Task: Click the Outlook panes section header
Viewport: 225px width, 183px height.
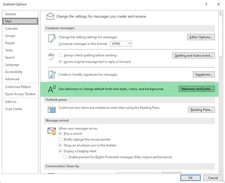Action: (x=129, y=100)
